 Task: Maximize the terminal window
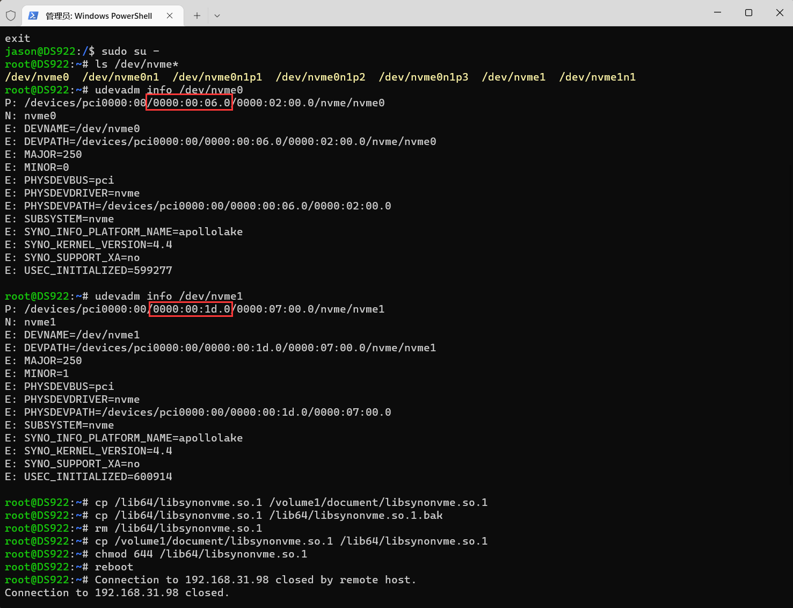748,12
